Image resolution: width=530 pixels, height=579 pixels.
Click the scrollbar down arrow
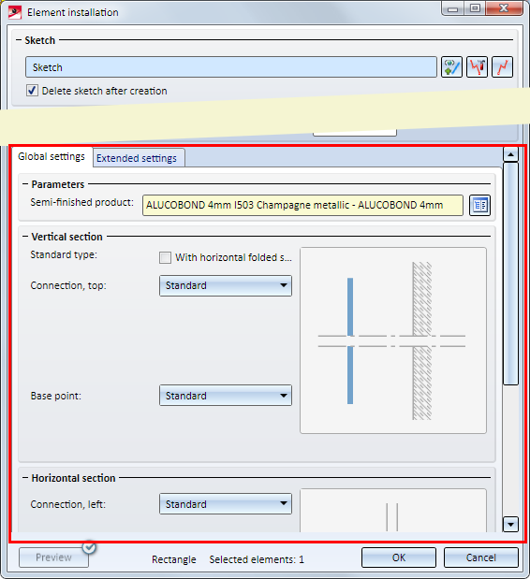[x=510, y=524]
